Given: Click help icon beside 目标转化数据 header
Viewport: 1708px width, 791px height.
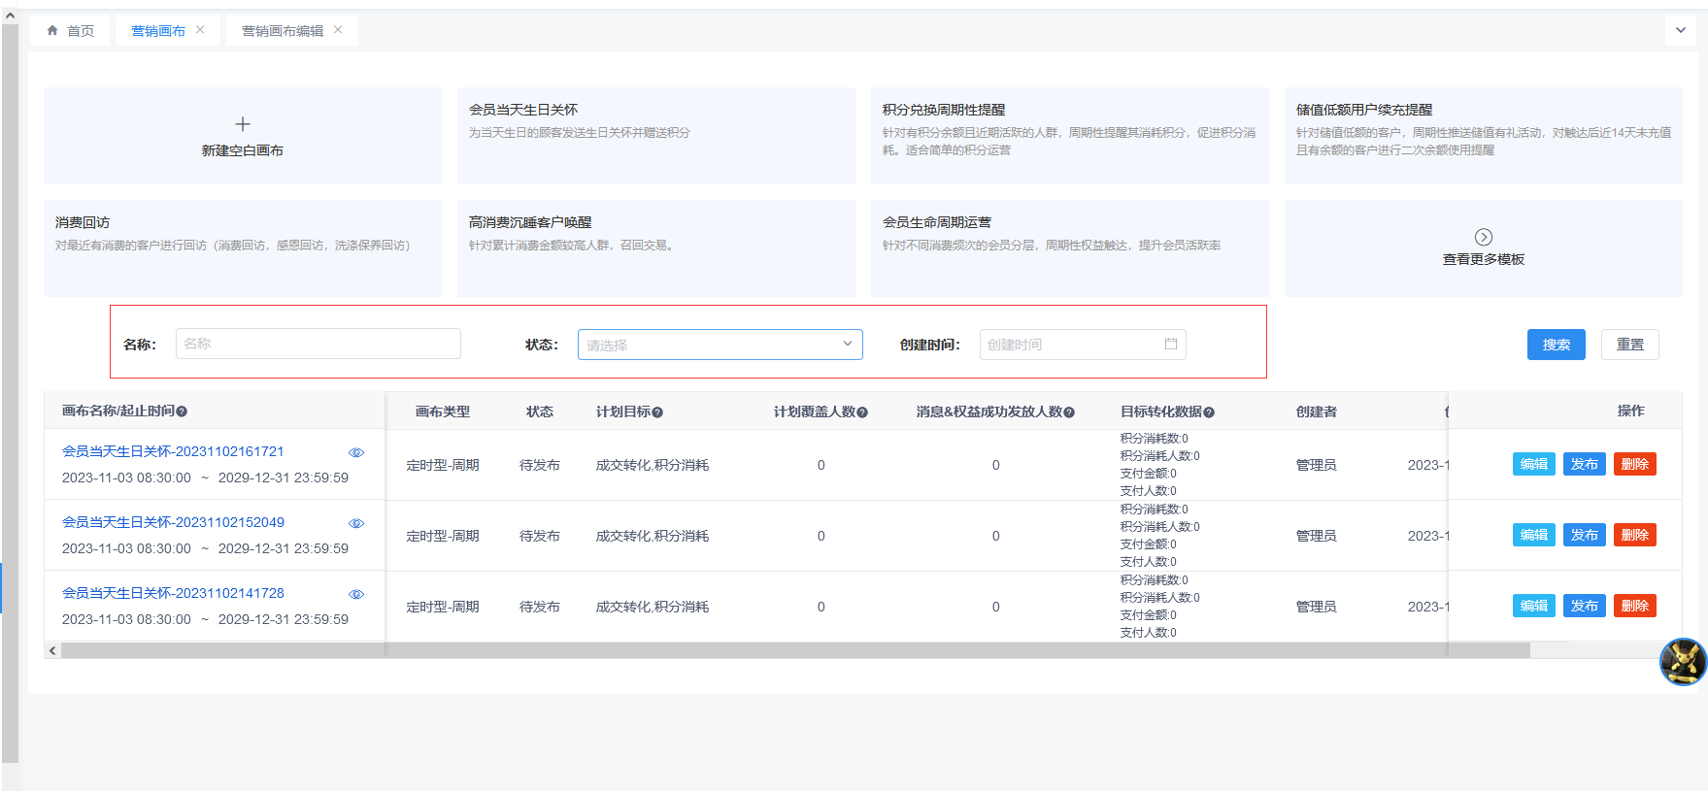Looking at the screenshot, I should [x=1209, y=412].
